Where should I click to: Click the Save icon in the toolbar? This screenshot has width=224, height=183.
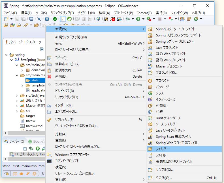(x=17, y=19)
